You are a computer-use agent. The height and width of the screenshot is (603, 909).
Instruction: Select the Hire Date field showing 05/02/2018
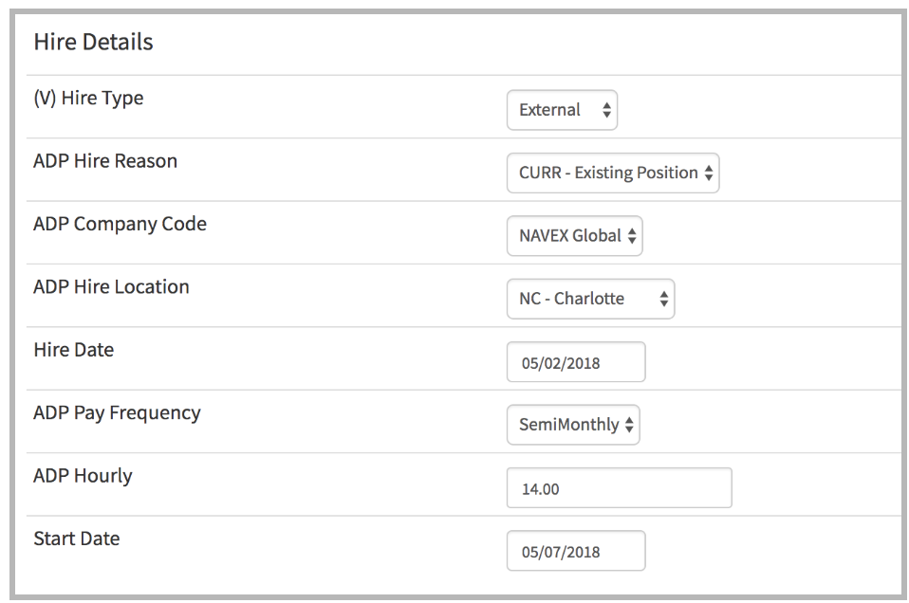(x=576, y=361)
